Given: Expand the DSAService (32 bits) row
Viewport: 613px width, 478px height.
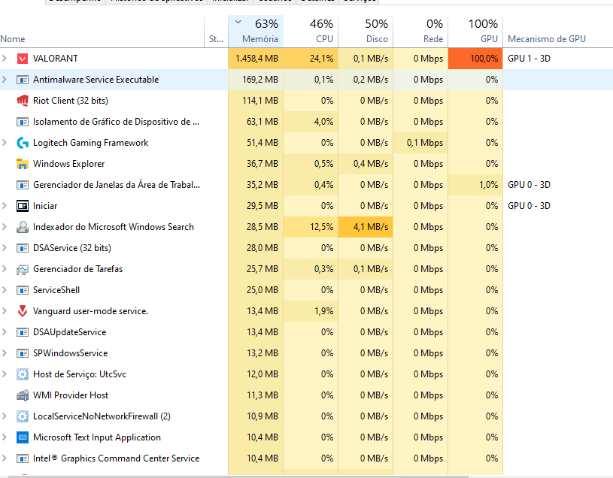Looking at the screenshot, I should [x=5, y=248].
